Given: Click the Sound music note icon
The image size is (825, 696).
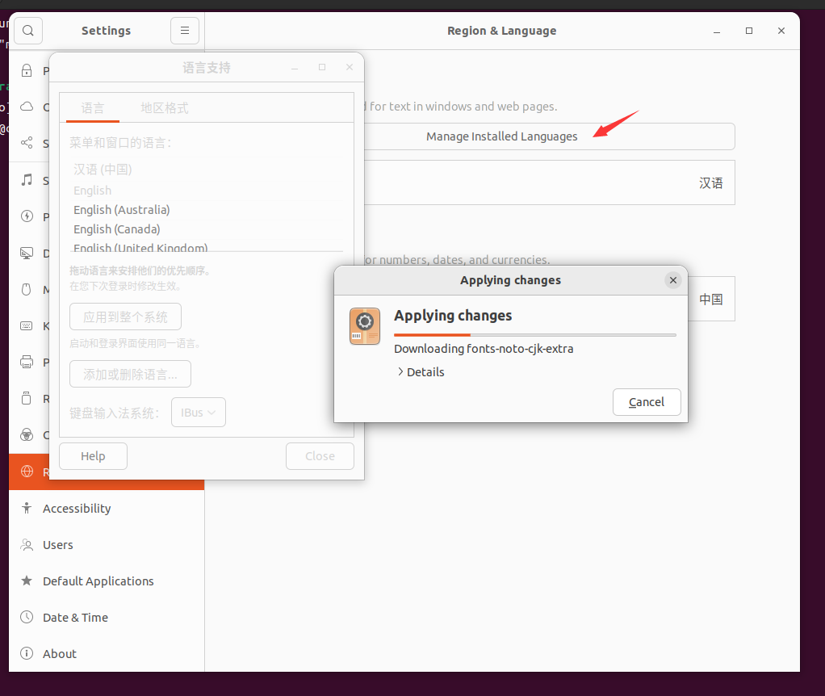Looking at the screenshot, I should [27, 180].
